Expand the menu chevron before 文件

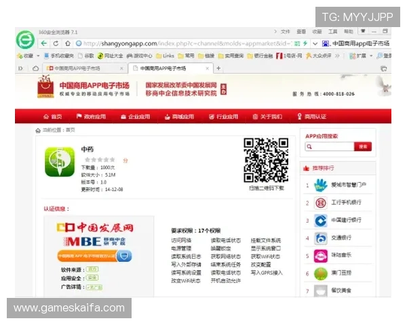pyautogui.click(x=275, y=31)
